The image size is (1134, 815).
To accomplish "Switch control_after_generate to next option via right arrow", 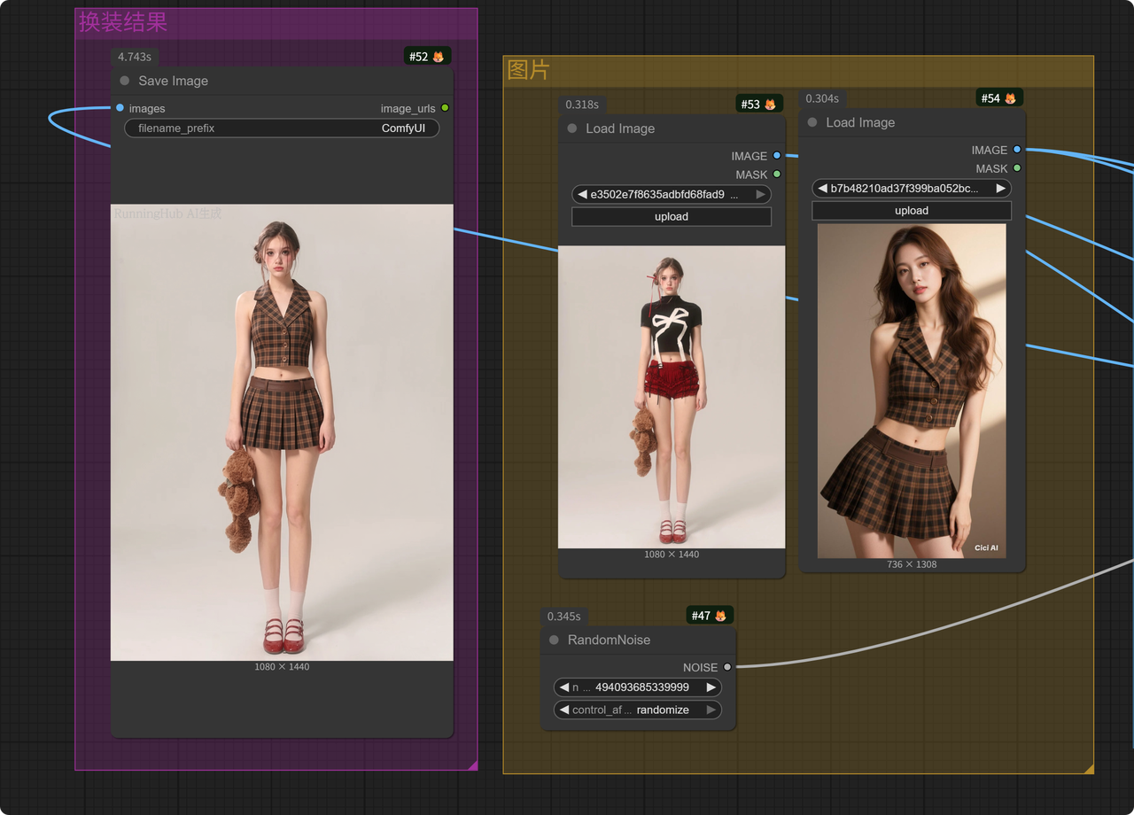I will tap(711, 710).
